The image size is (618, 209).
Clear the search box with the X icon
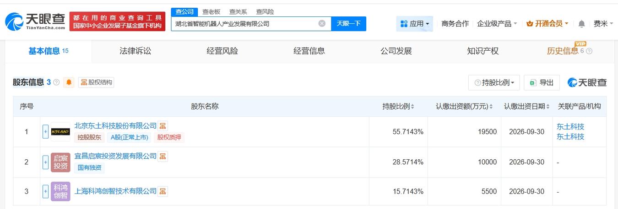click(322, 23)
